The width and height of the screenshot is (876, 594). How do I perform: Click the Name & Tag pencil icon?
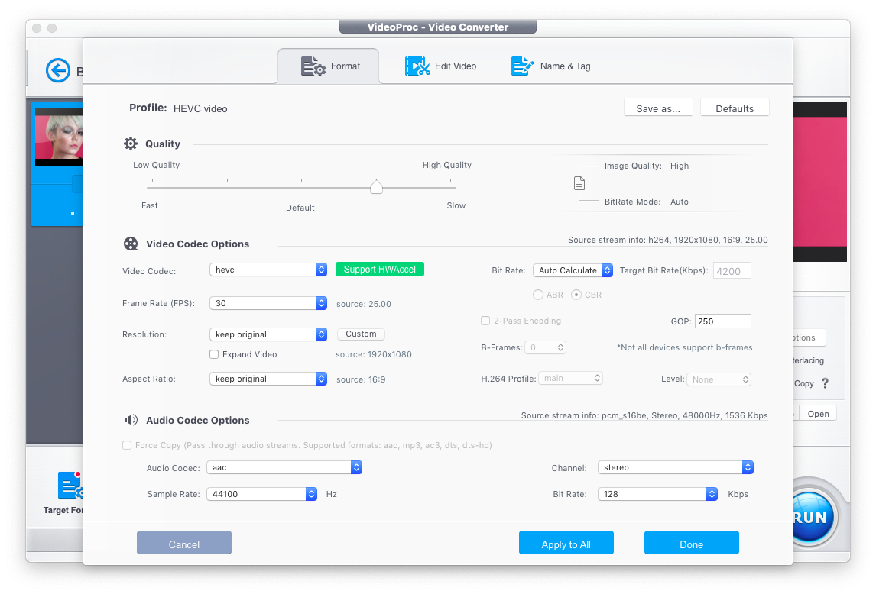point(522,66)
